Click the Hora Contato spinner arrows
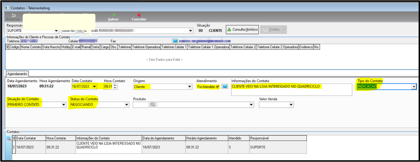Image resolution: width=420 pixels, height=162 pixels. 115,86
